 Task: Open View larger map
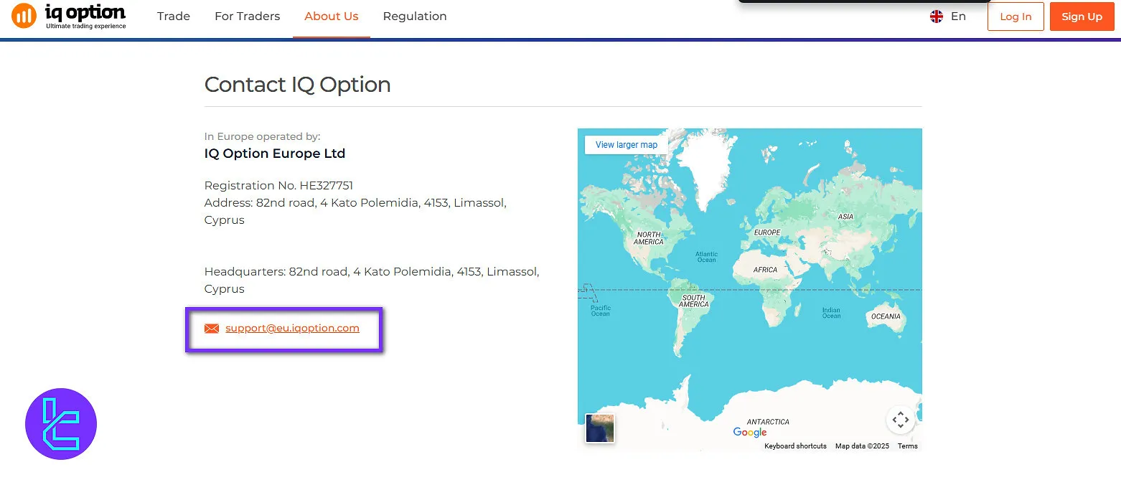click(625, 144)
